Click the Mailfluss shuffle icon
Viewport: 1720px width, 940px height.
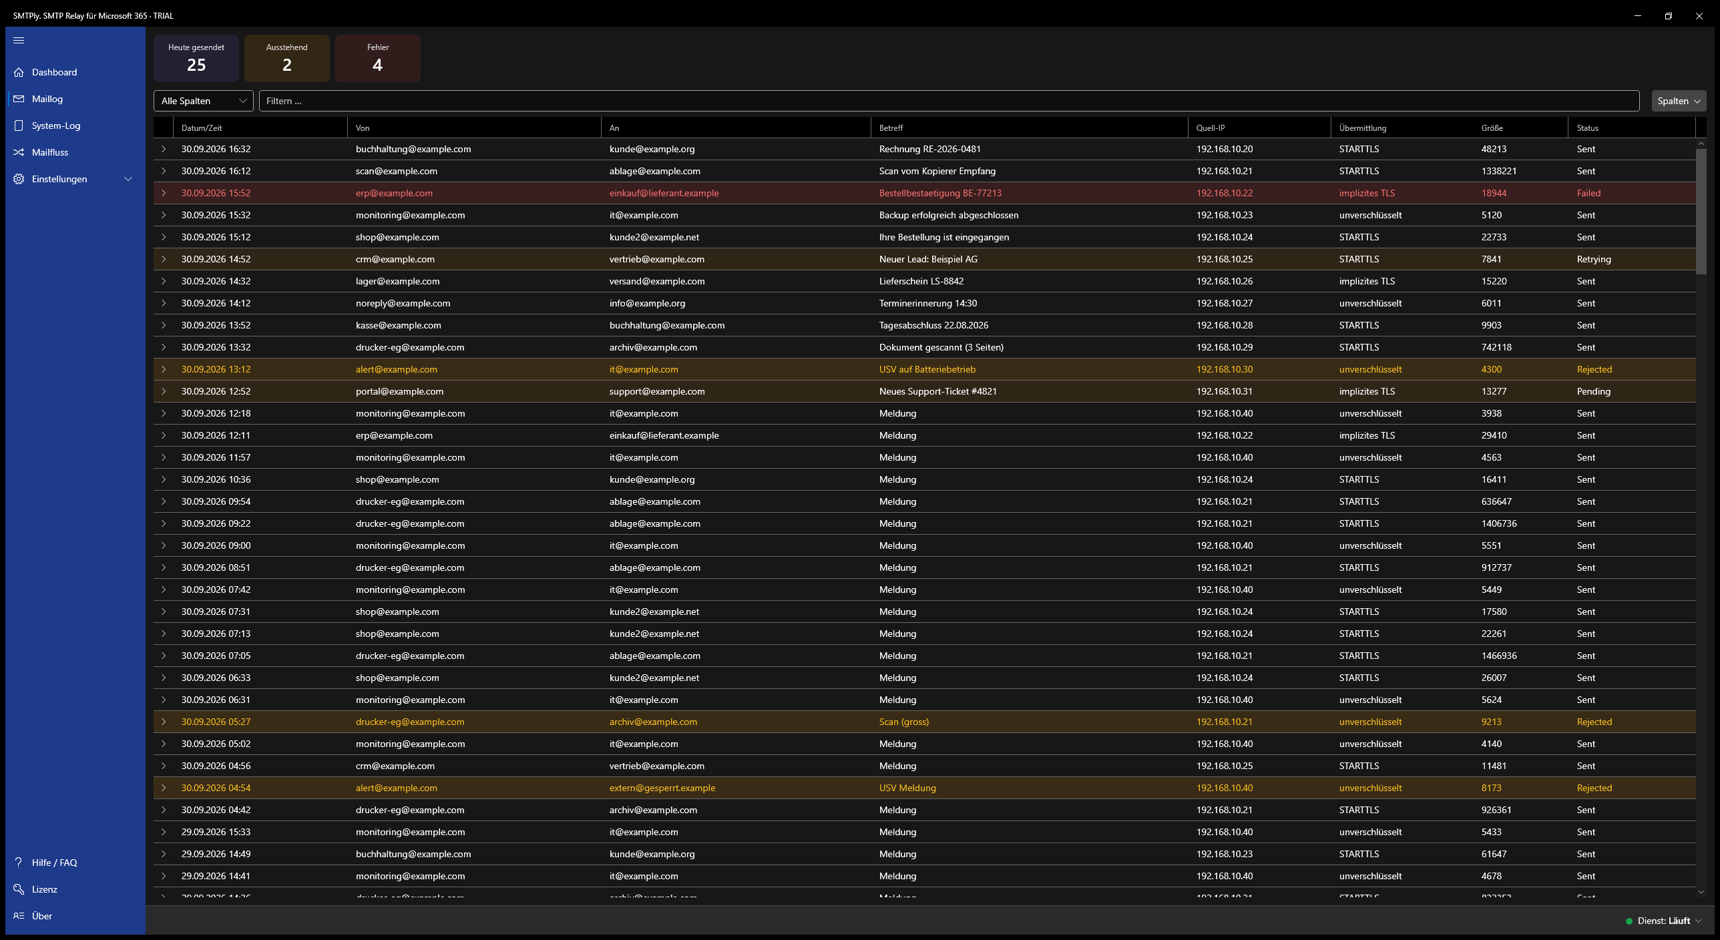pyautogui.click(x=19, y=152)
